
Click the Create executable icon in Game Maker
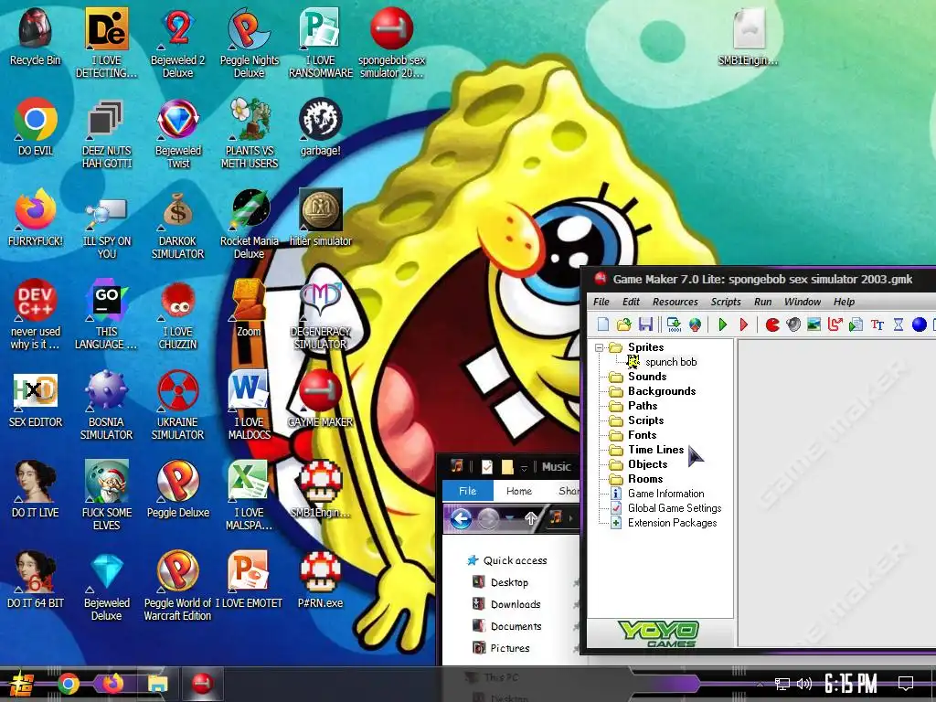pos(674,324)
